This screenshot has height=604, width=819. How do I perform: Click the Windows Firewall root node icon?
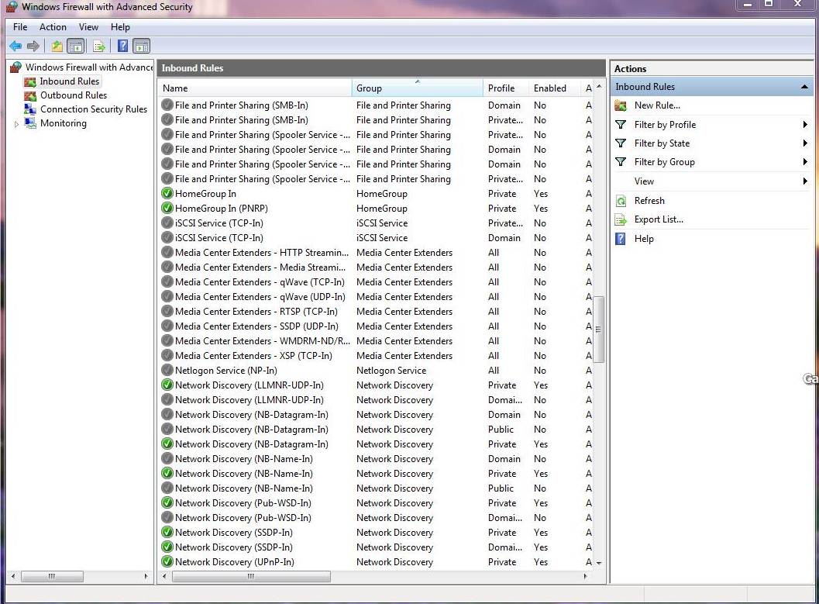16,67
